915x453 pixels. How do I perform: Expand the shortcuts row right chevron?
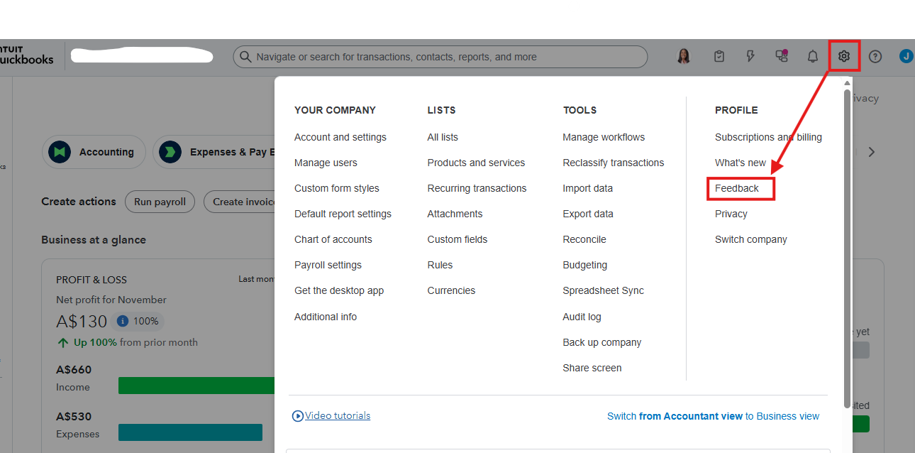click(872, 152)
